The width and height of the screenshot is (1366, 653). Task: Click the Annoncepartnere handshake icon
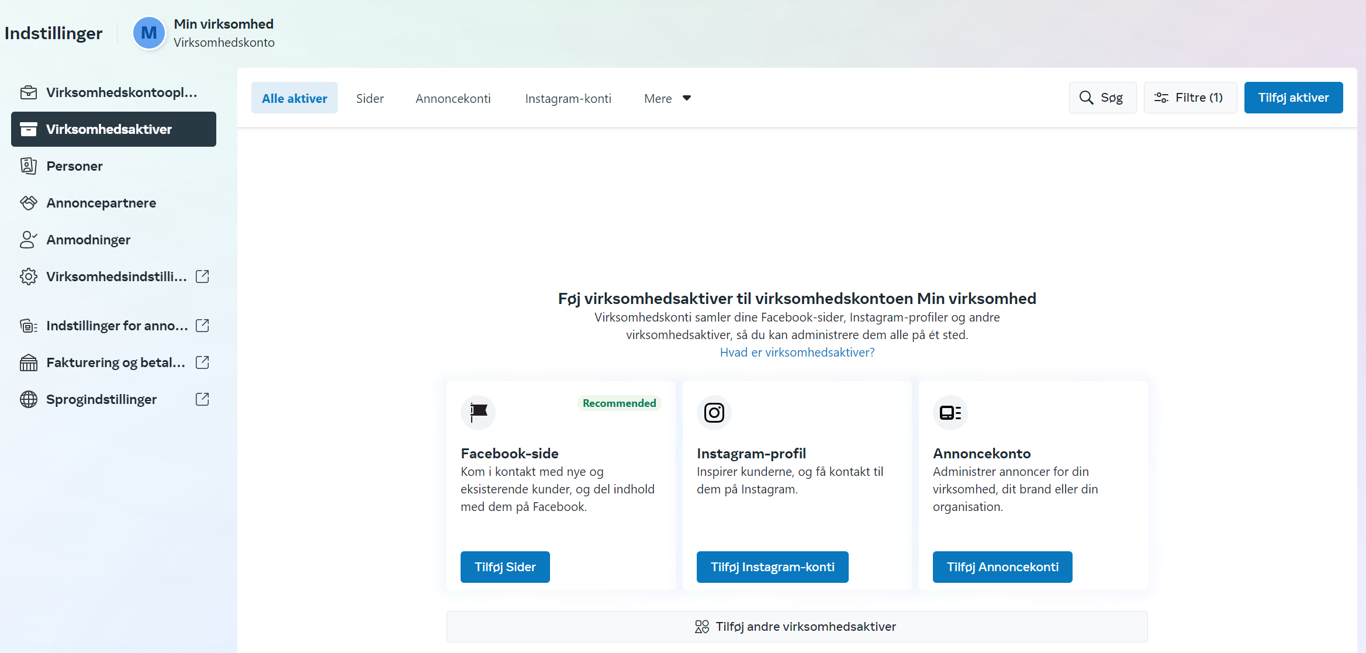(x=29, y=203)
